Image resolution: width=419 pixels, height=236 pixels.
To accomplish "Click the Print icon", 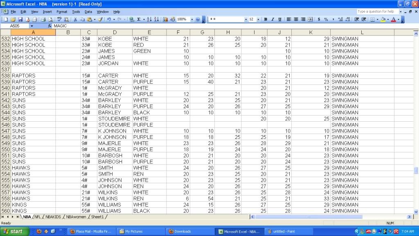I will [43, 20].
